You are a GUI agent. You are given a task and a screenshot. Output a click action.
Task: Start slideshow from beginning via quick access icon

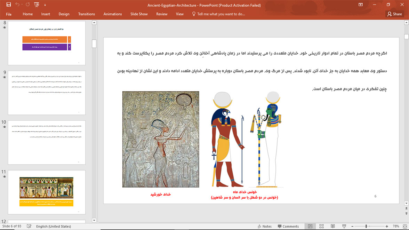[x=37, y=5]
